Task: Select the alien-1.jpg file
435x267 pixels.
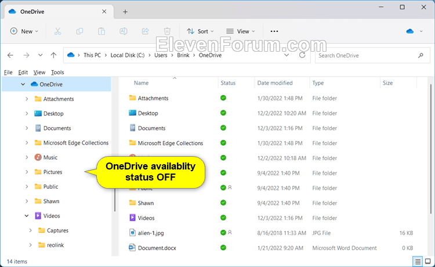Action: point(151,233)
